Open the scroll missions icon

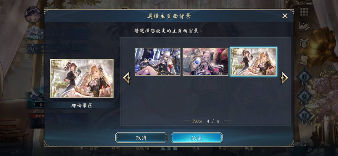(304, 60)
